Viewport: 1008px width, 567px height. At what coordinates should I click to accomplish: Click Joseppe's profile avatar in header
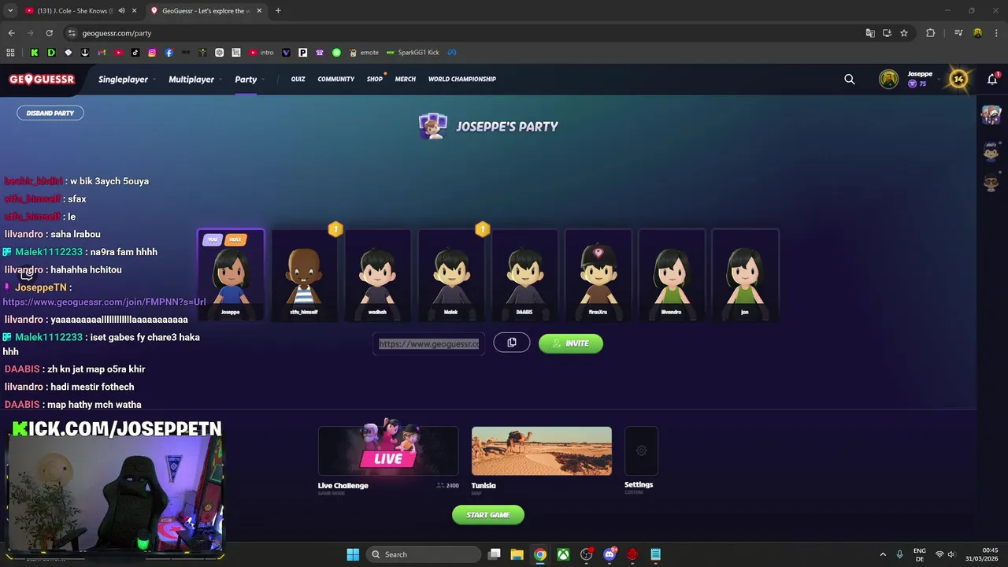[x=888, y=79]
